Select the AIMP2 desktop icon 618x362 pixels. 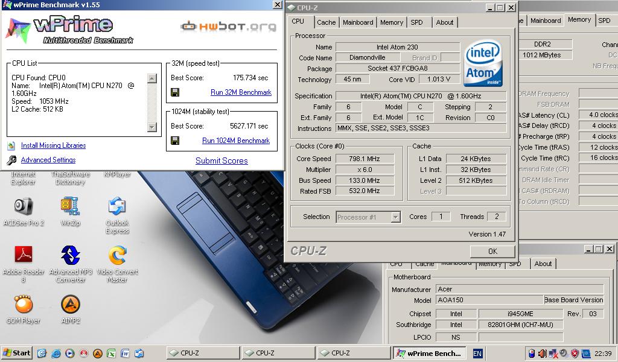click(x=71, y=303)
